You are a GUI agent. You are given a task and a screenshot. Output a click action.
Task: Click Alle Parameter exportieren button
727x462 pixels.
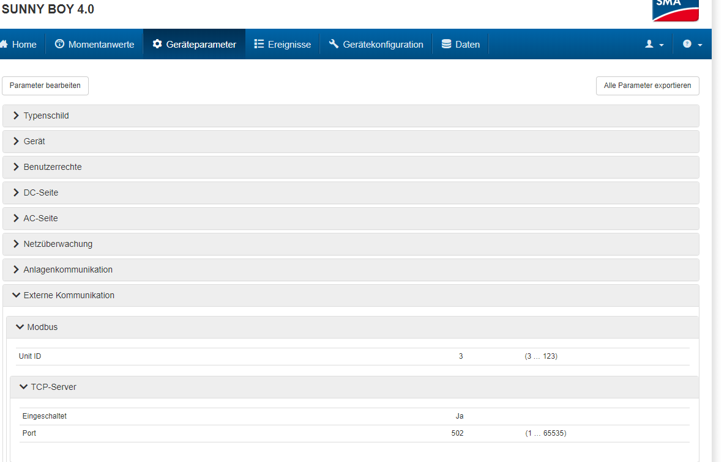click(x=647, y=86)
